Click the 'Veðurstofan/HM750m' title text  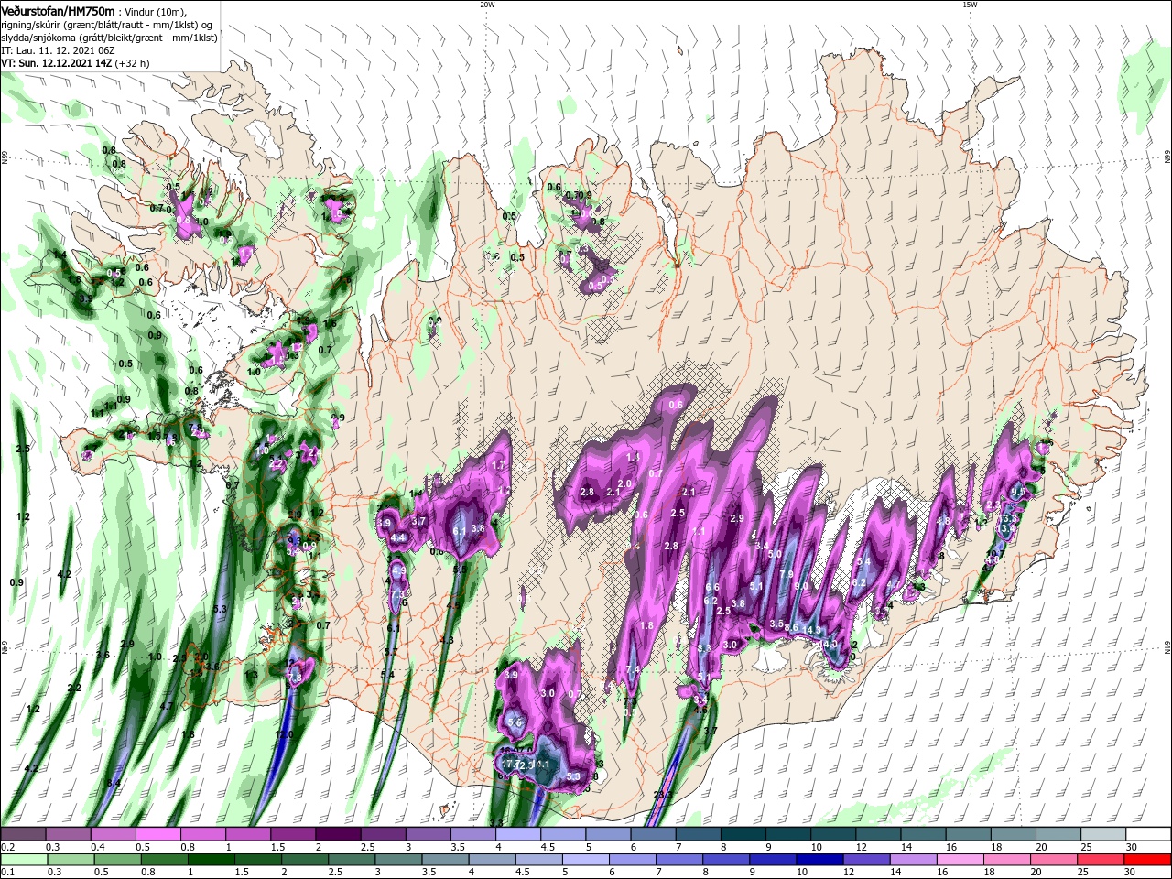click(x=59, y=10)
